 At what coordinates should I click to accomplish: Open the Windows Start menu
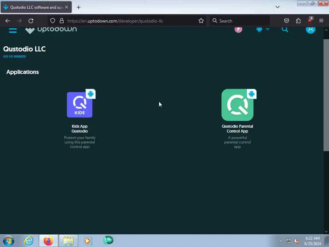9,241
